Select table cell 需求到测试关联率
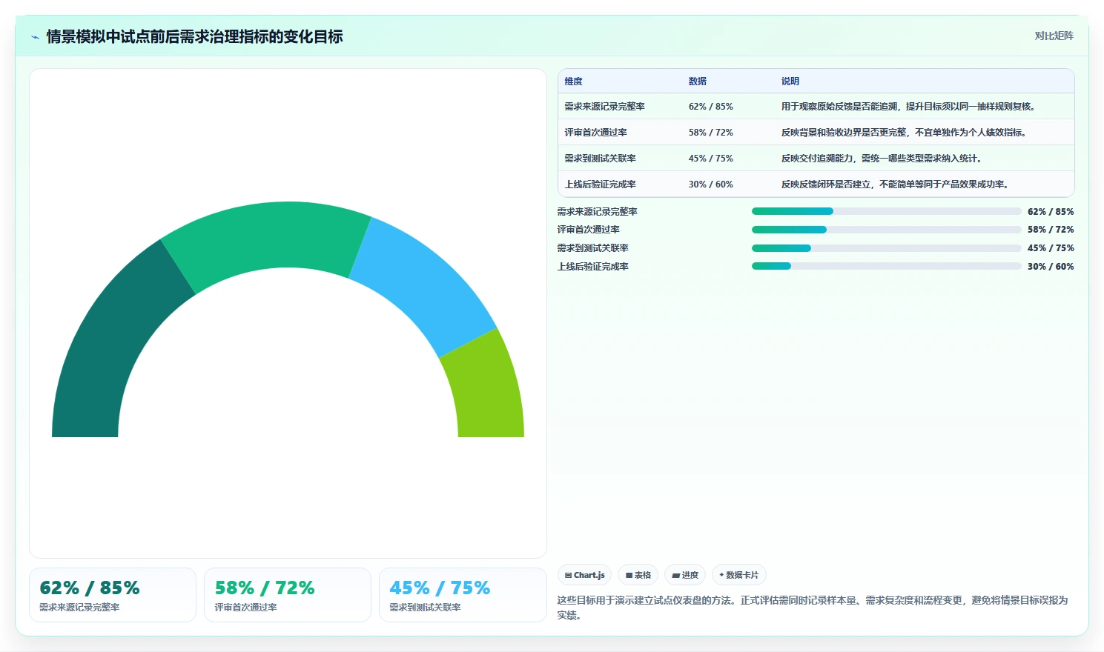The height and width of the screenshot is (652, 1104). pos(600,159)
